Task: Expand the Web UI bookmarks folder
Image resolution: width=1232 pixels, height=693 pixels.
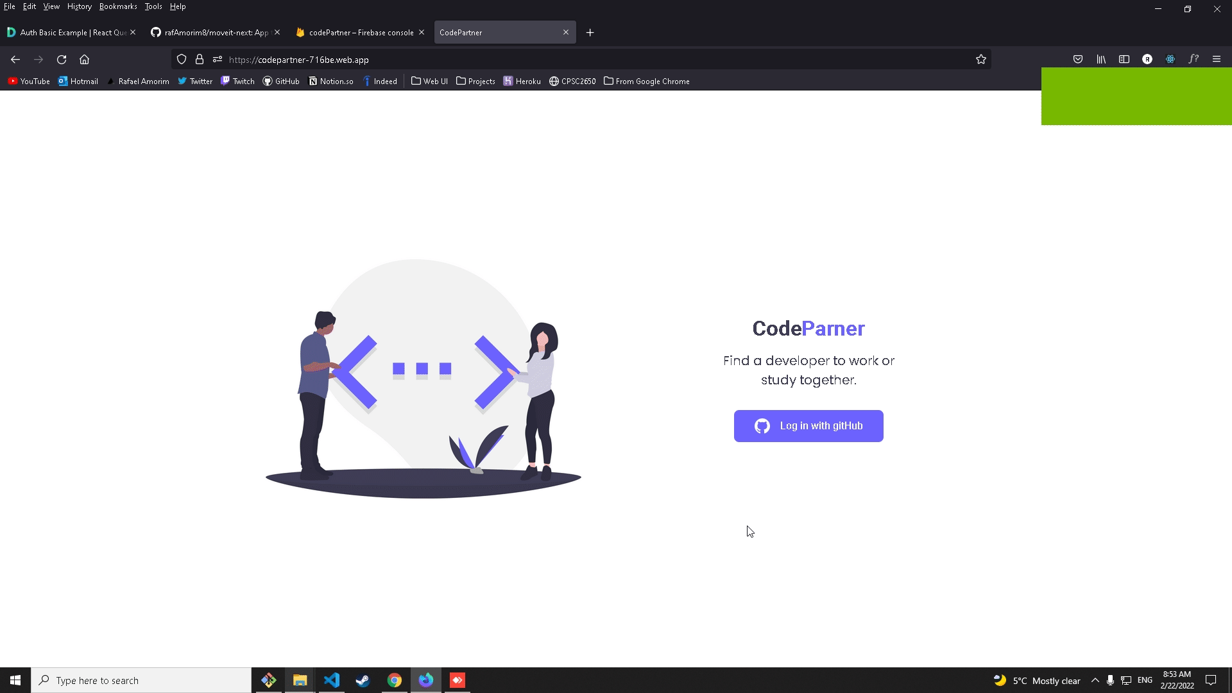Action: [x=429, y=81]
